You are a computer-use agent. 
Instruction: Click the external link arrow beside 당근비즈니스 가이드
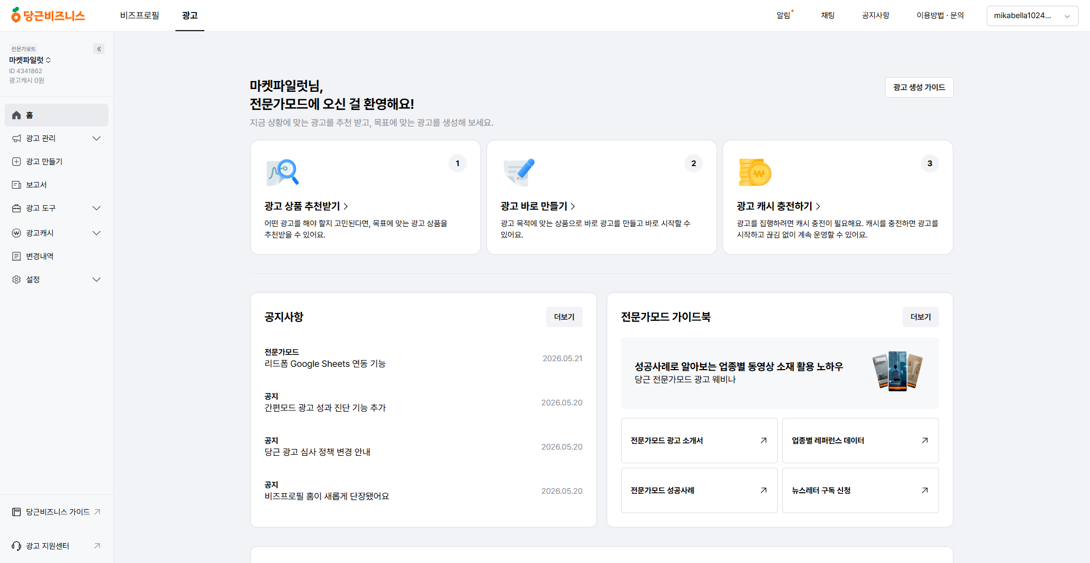tap(97, 512)
